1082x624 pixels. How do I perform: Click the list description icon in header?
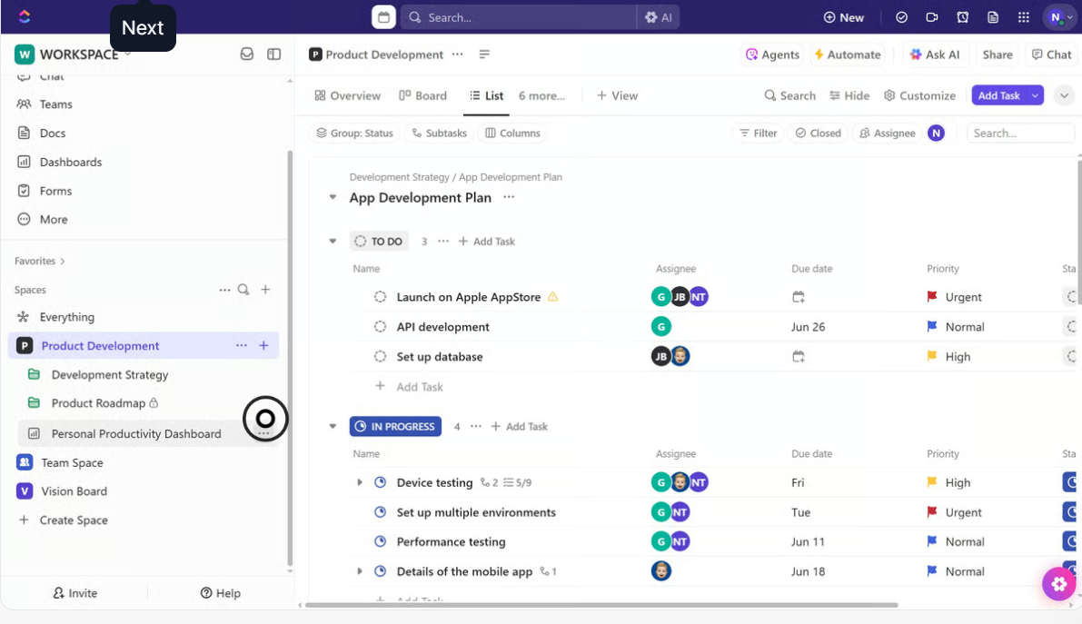[484, 54]
